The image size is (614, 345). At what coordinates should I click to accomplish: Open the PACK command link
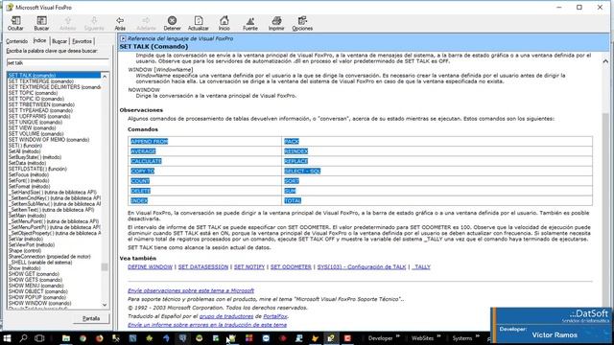click(292, 141)
